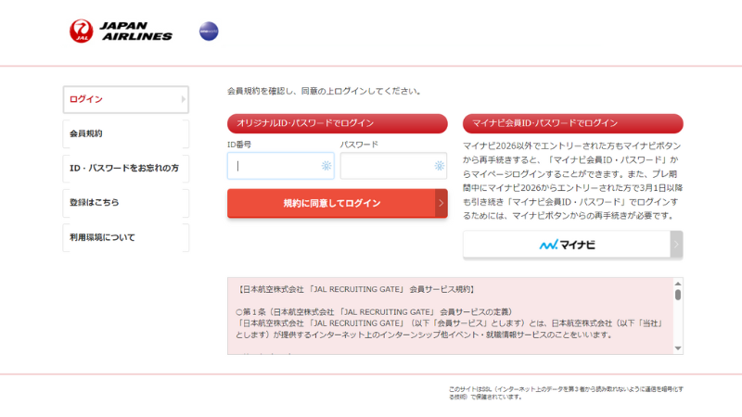Click the terms box scrollbar thumb
742x417 pixels.
(678, 295)
